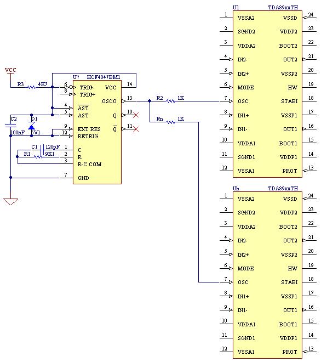Select resistor R2 symbol on OSCO line
The image size is (327, 362).
[x=171, y=101]
